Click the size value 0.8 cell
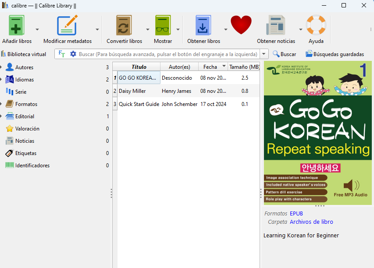Viewport: 374px width, 268px height. click(x=245, y=91)
